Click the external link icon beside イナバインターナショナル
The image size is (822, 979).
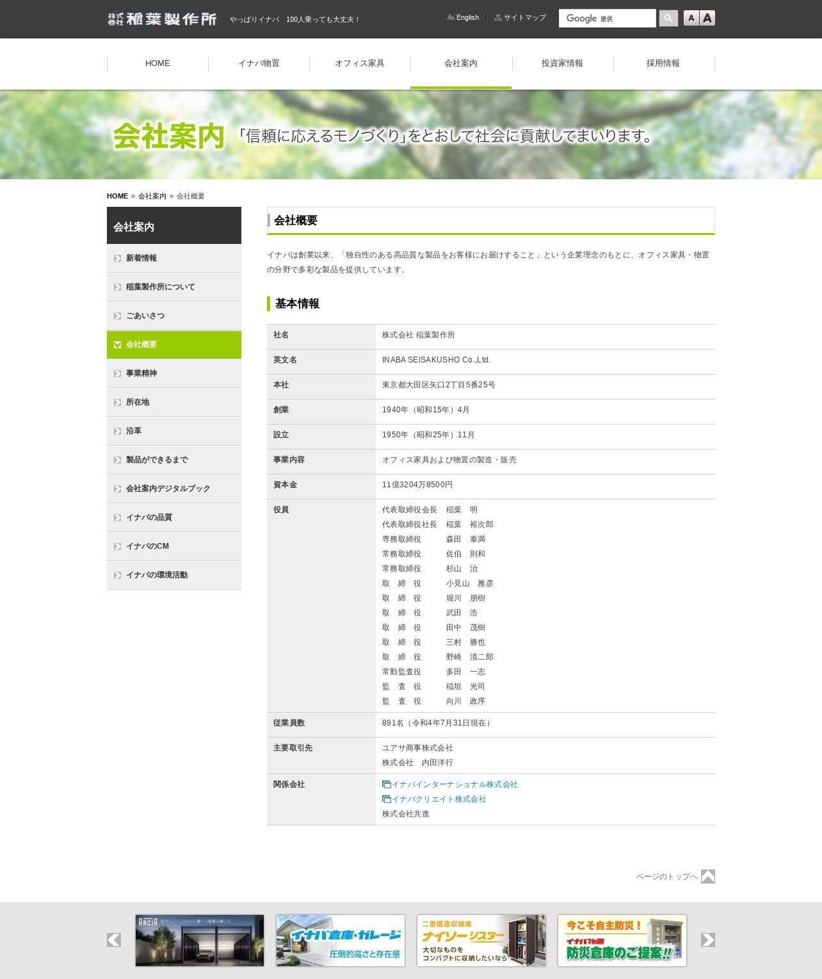coord(386,784)
